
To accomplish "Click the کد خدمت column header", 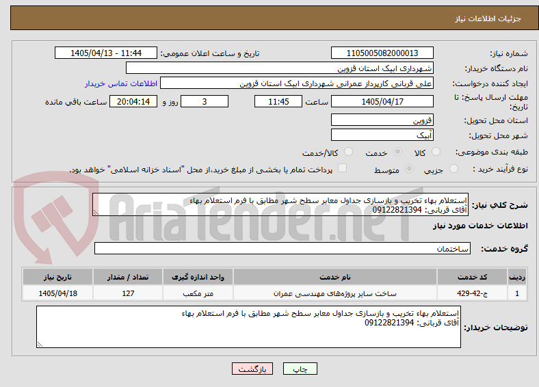I will coord(473,277).
